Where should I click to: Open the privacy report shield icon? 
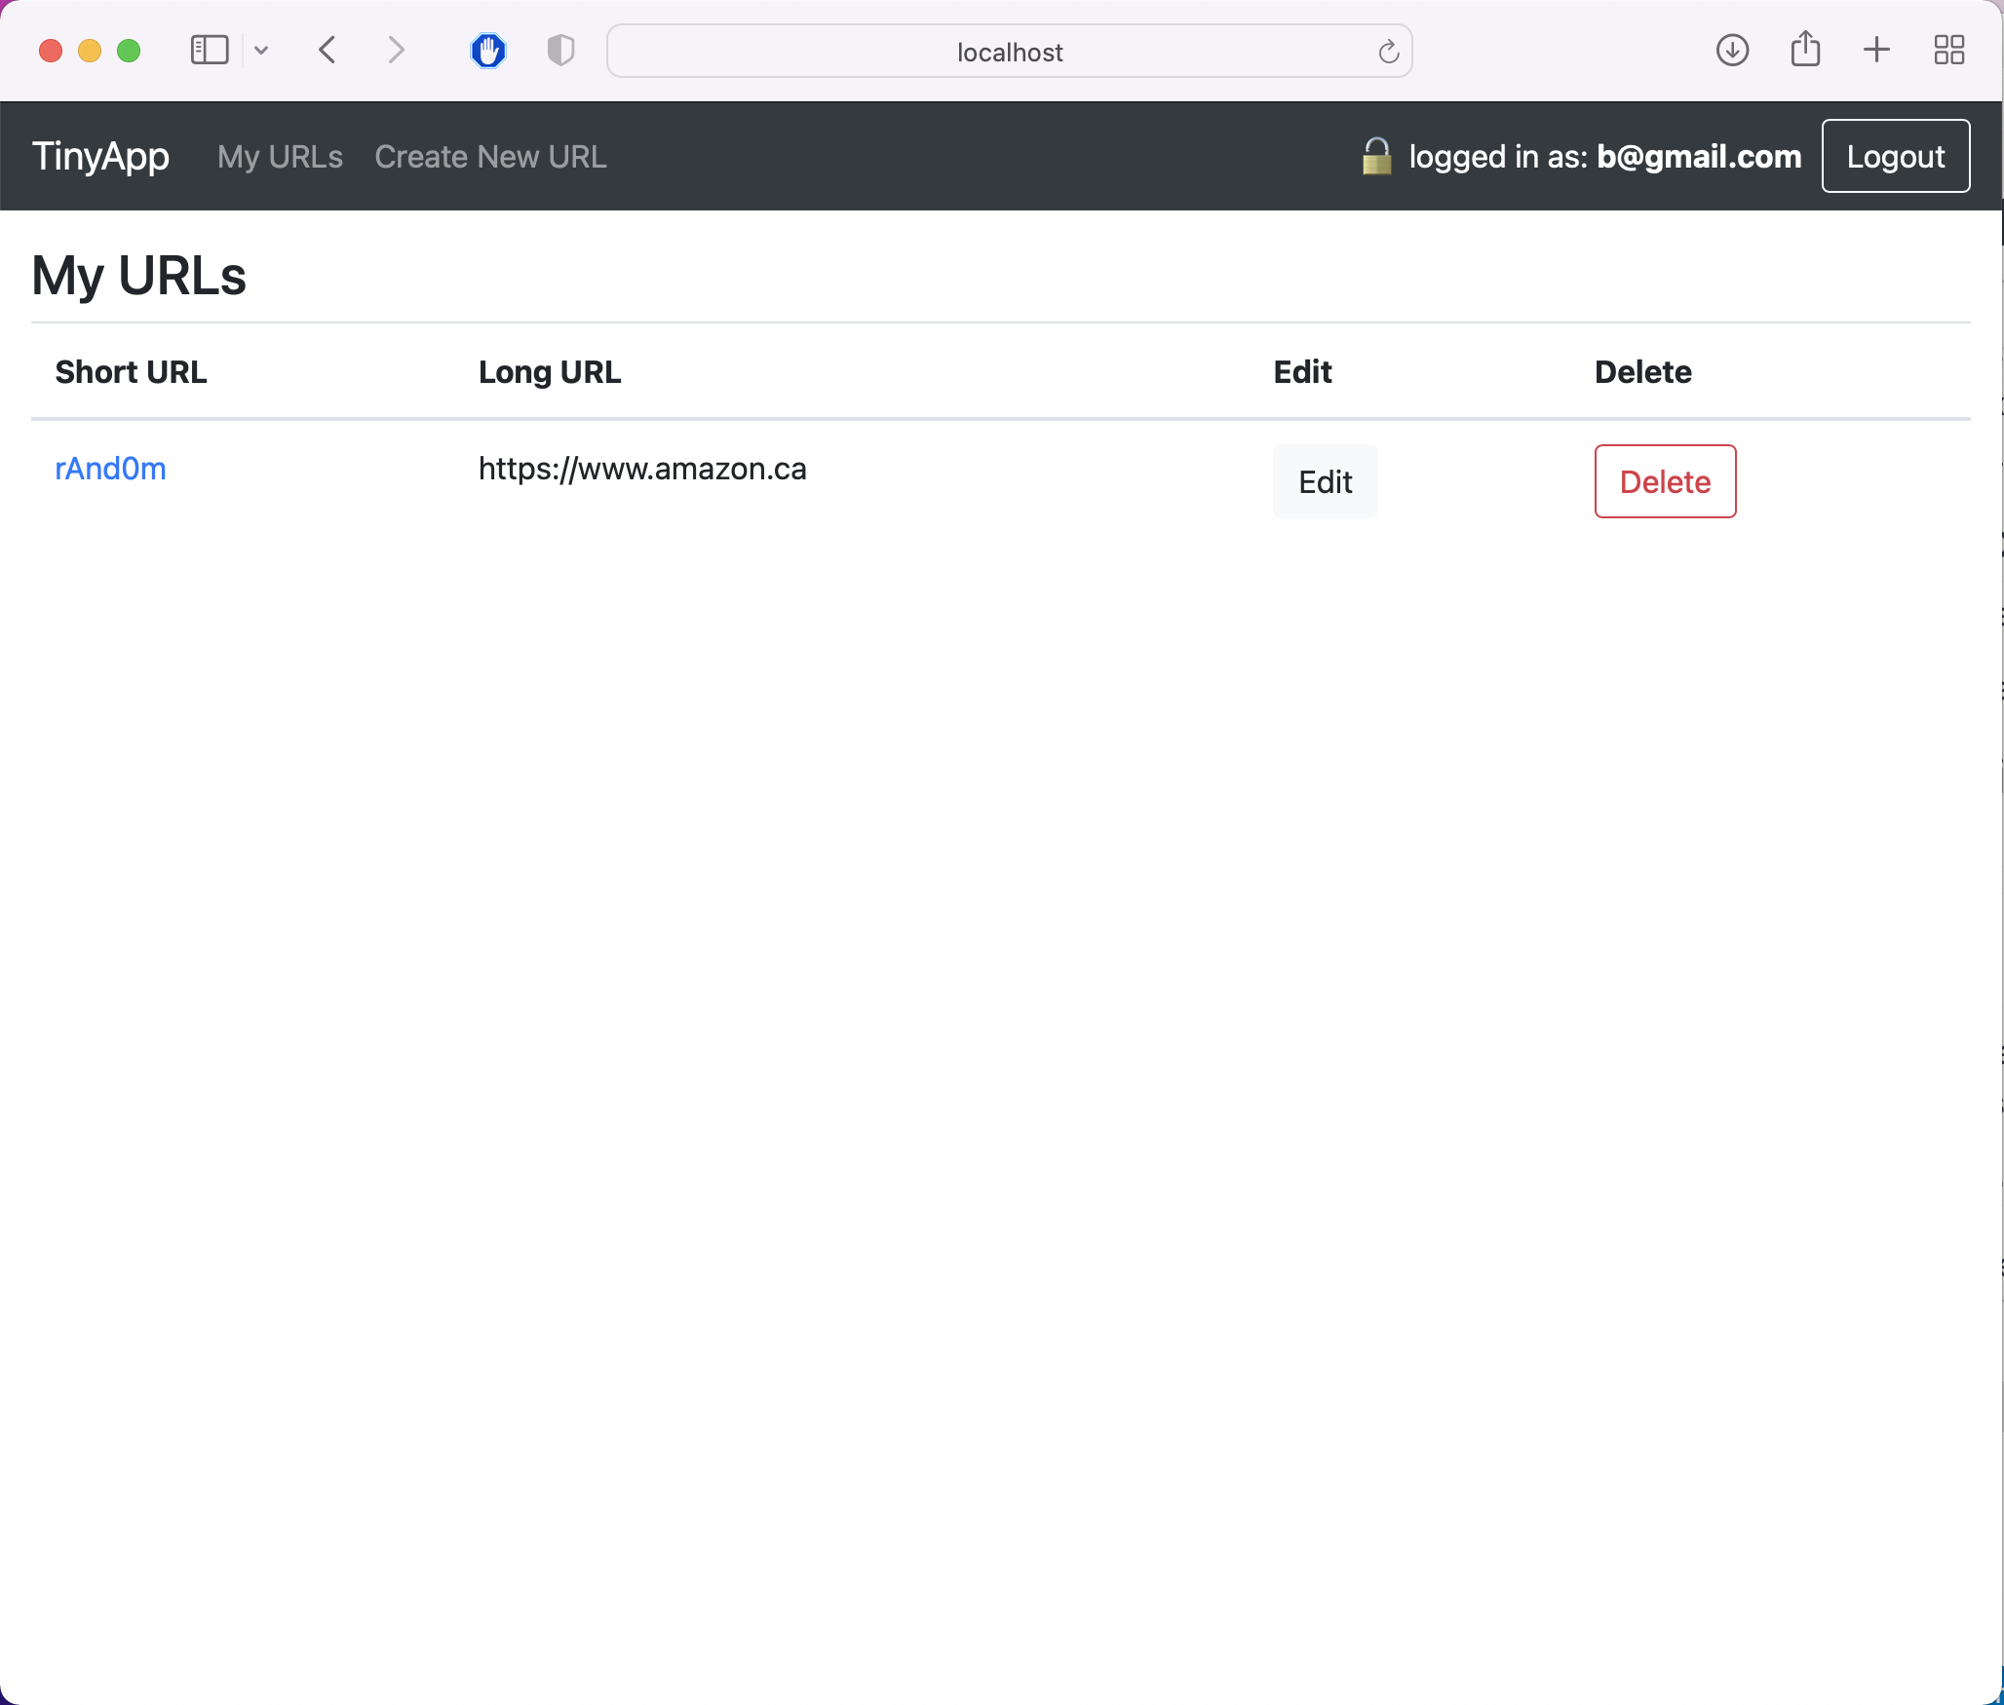click(x=560, y=51)
